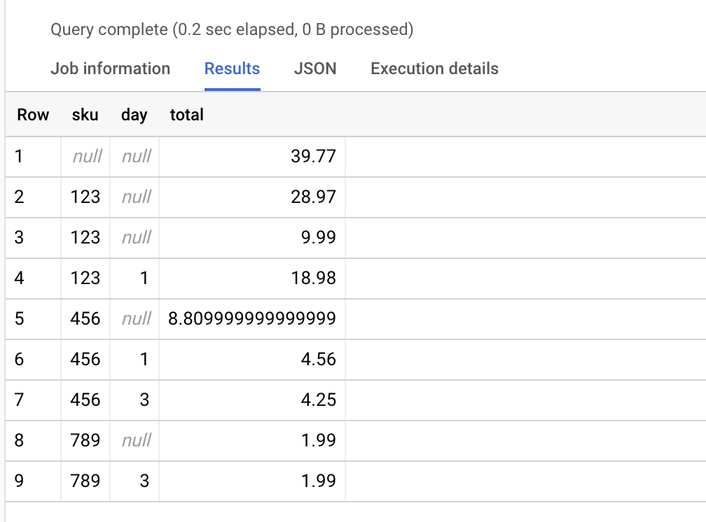Click the total 28.97 in row 2

click(315, 197)
